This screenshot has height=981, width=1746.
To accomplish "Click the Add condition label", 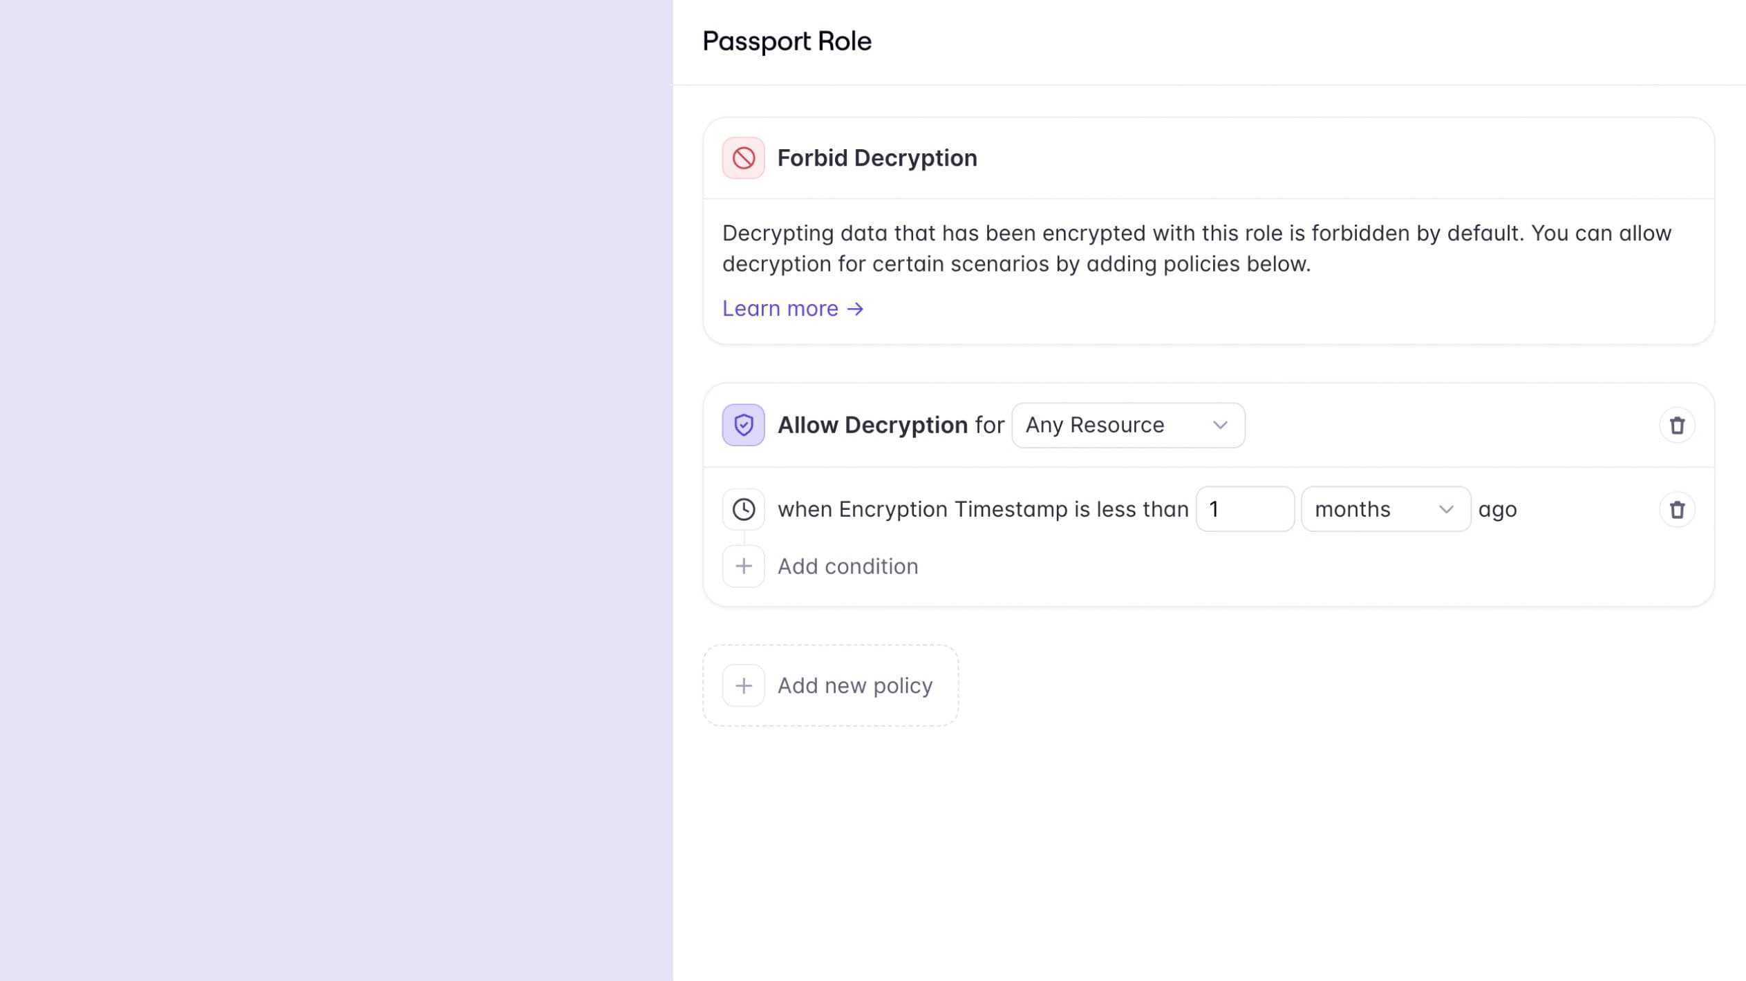I will tap(847, 566).
